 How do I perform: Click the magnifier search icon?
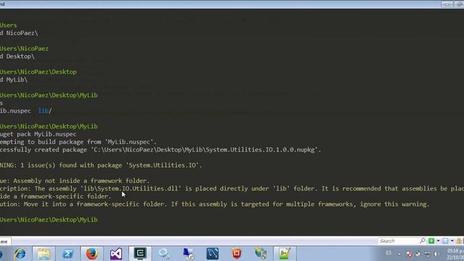(x=422, y=241)
